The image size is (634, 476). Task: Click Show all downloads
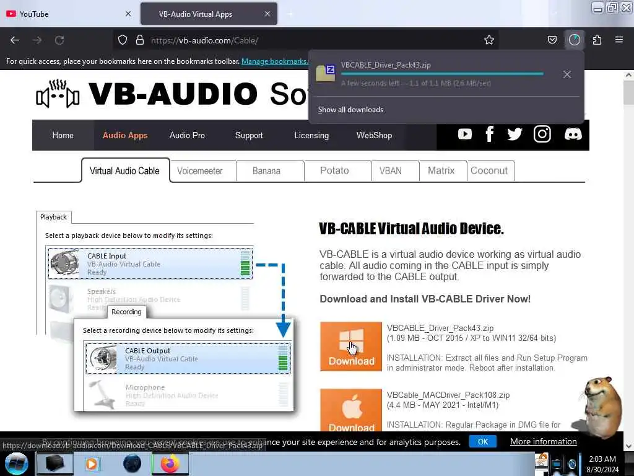coord(350,110)
